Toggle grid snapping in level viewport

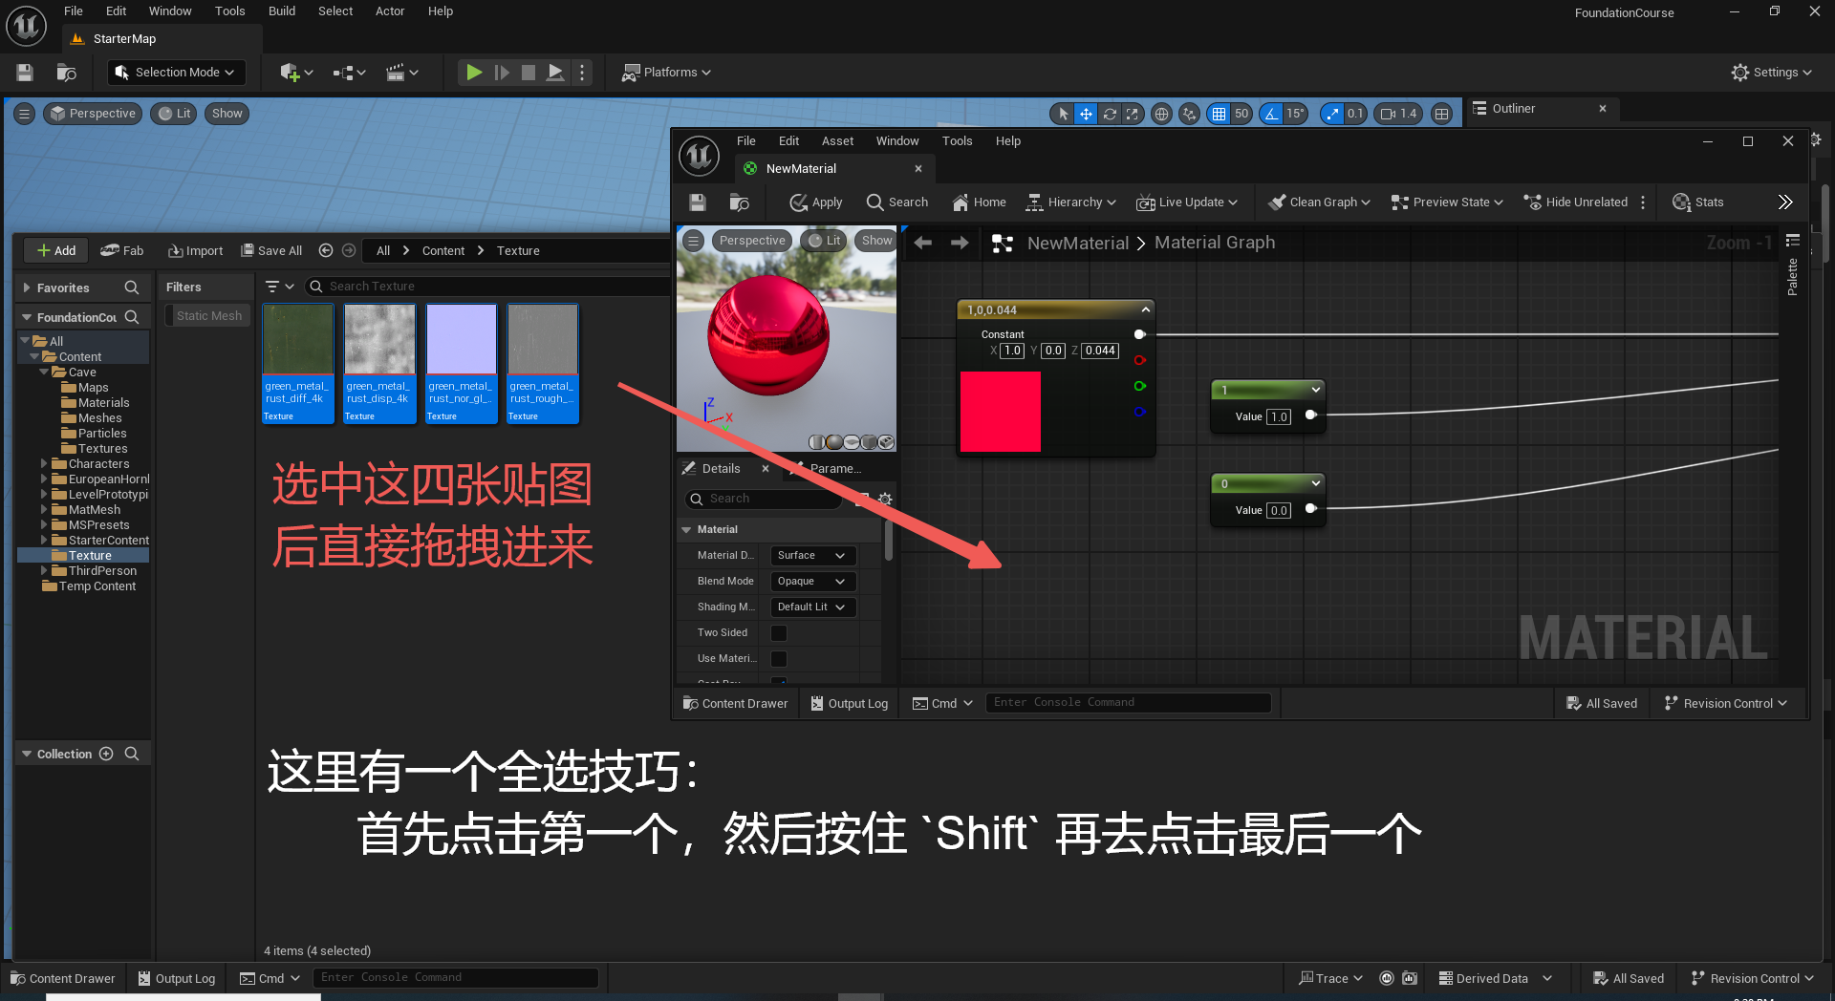[1219, 114]
